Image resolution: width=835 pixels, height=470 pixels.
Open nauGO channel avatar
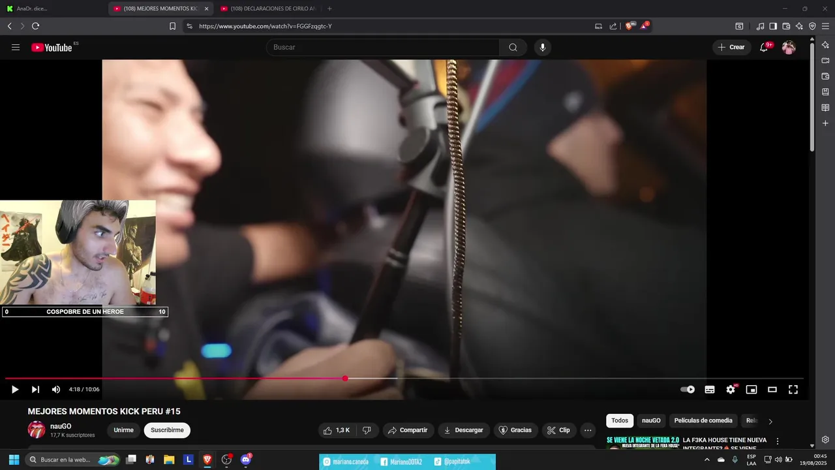tap(37, 430)
